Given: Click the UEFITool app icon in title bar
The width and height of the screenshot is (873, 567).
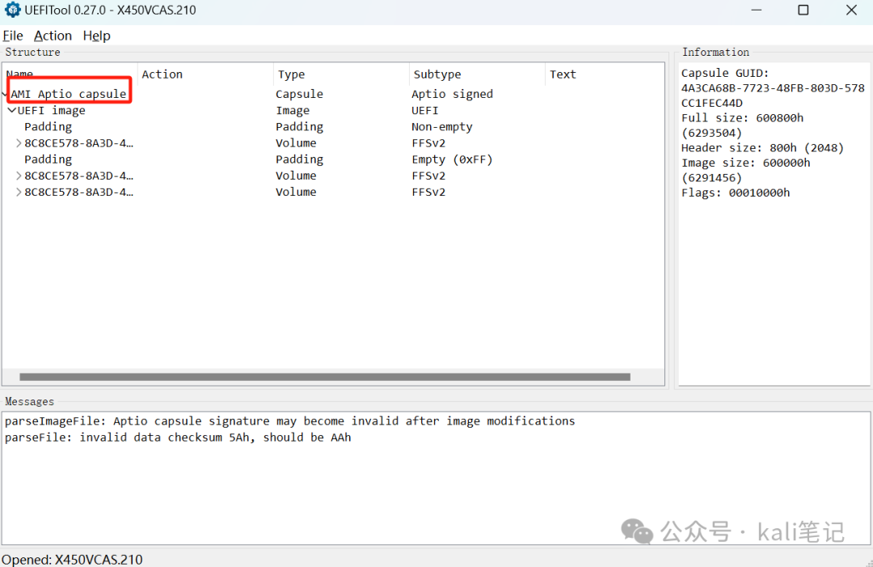Looking at the screenshot, I should (x=12, y=10).
